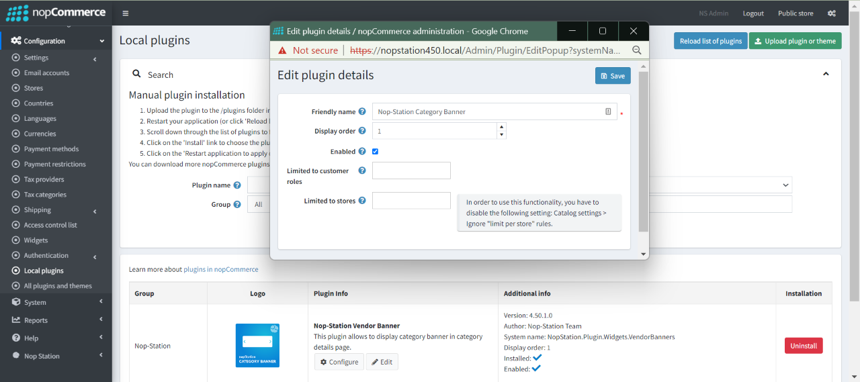Expand the Help menu
The image size is (860, 382).
(56, 338)
